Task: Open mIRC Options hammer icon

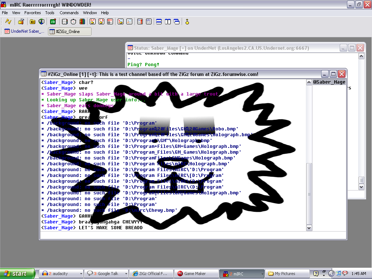Action: pos(21,21)
